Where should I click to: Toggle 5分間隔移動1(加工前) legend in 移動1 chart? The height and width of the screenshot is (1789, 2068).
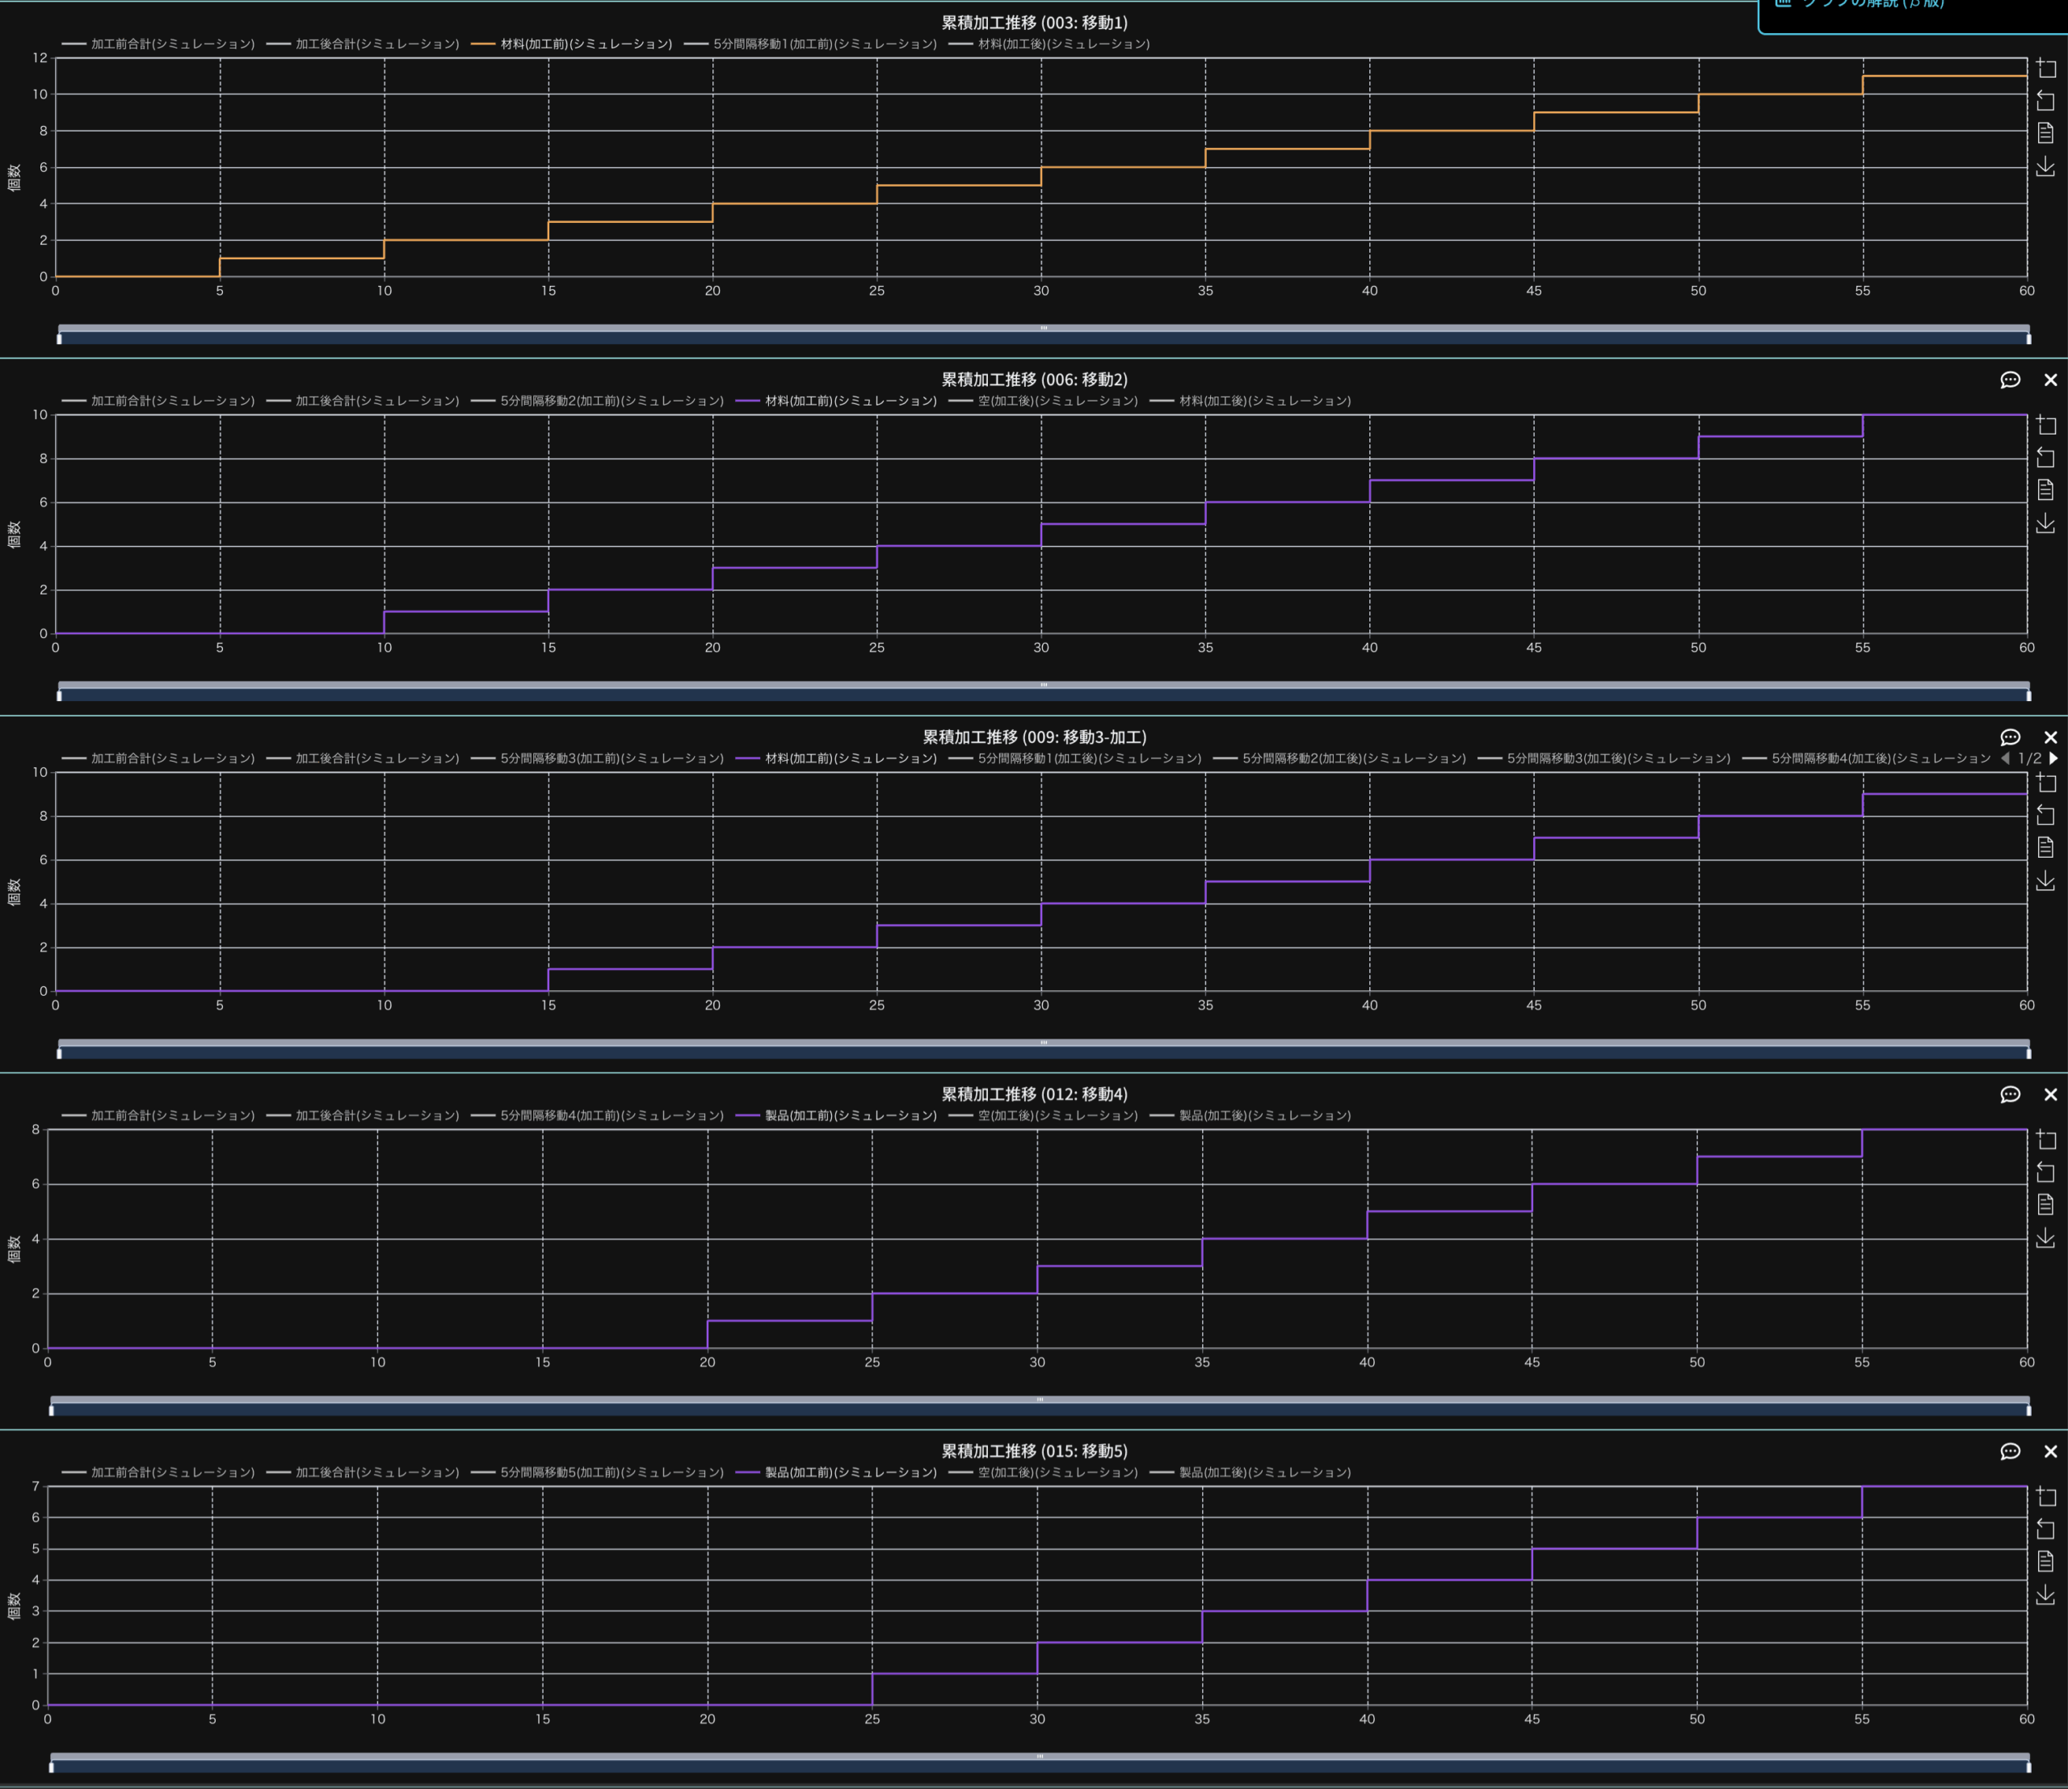[x=824, y=44]
